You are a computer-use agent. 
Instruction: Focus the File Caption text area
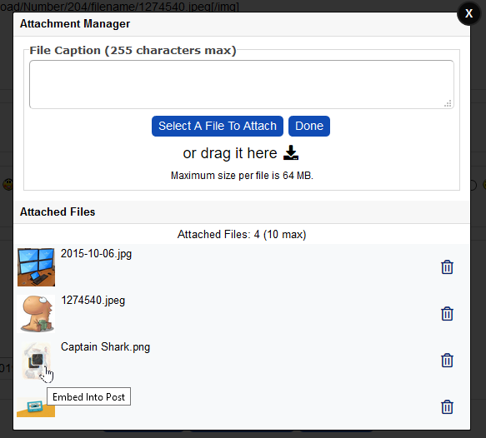pos(242,84)
